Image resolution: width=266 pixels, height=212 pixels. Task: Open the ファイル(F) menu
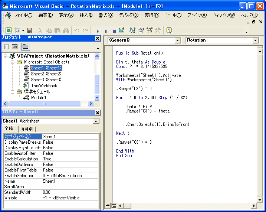pyautogui.click(x=23, y=15)
